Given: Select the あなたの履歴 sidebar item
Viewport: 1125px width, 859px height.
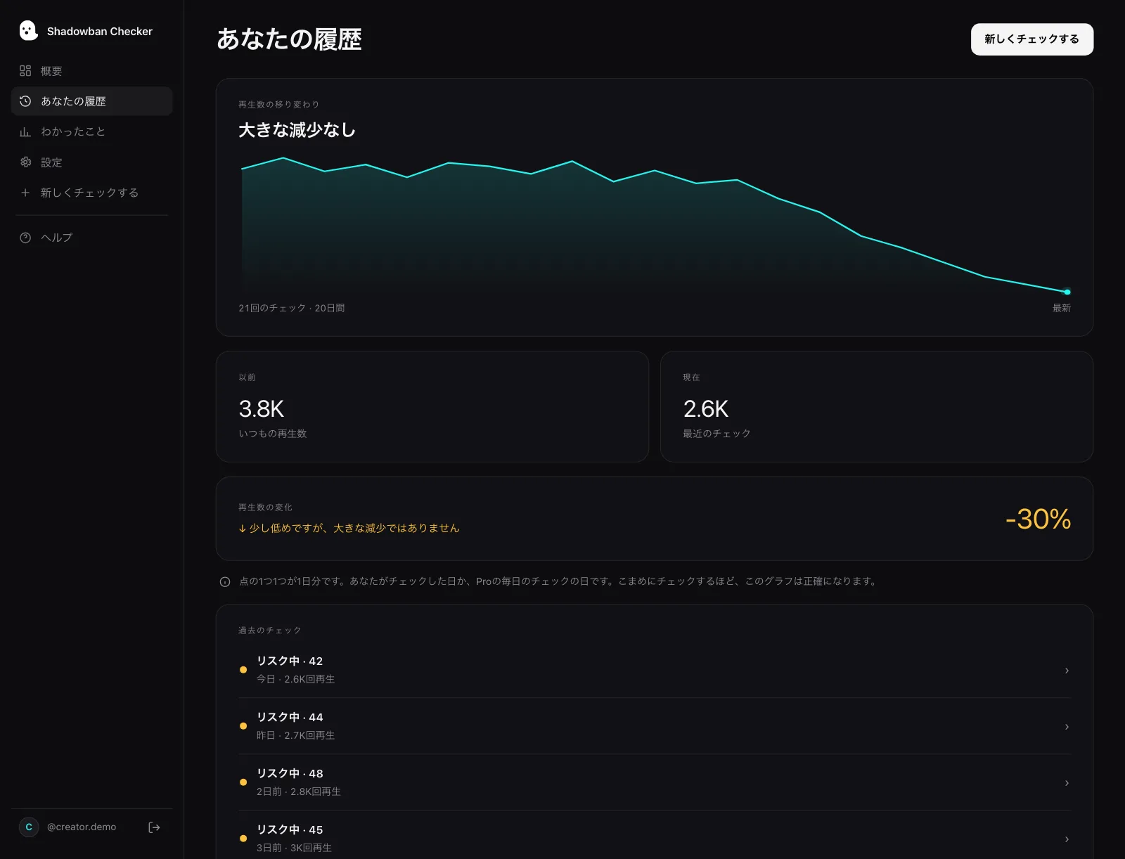Looking at the screenshot, I should point(92,101).
